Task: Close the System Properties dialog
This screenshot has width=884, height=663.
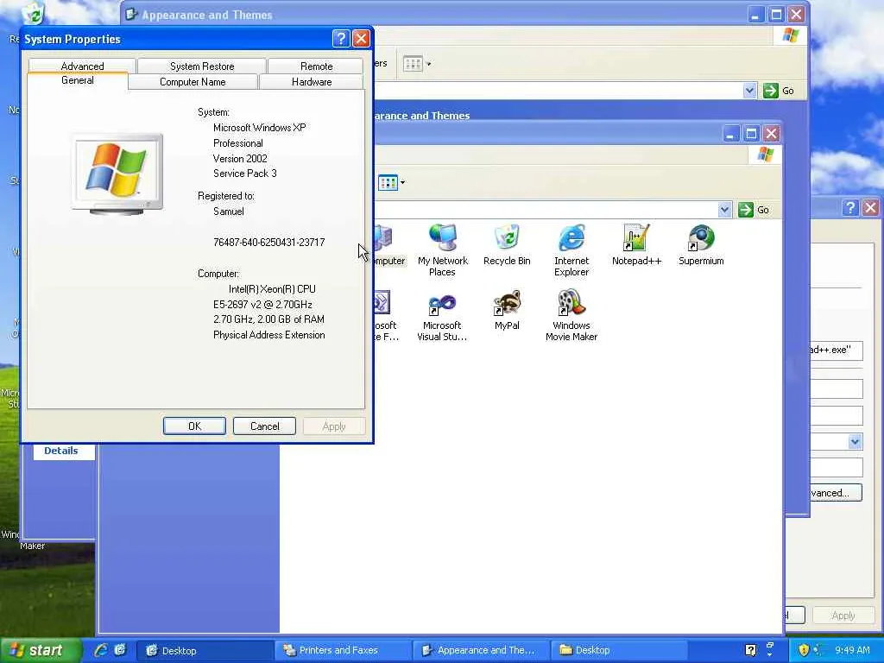Action: [x=361, y=38]
